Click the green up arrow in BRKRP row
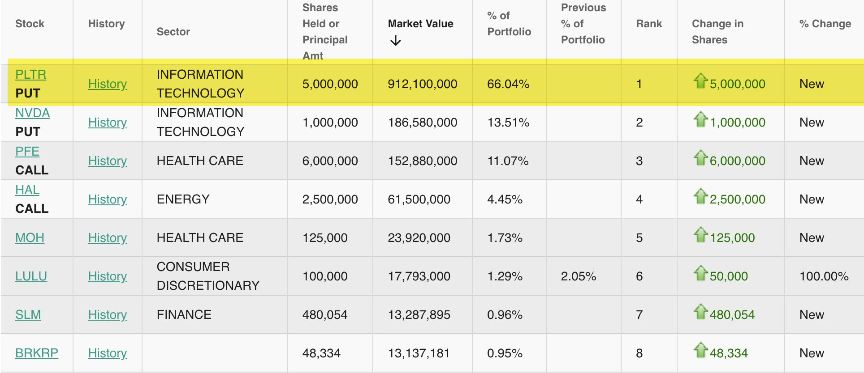This screenshot has height=373, width=864. click(700, 350)
